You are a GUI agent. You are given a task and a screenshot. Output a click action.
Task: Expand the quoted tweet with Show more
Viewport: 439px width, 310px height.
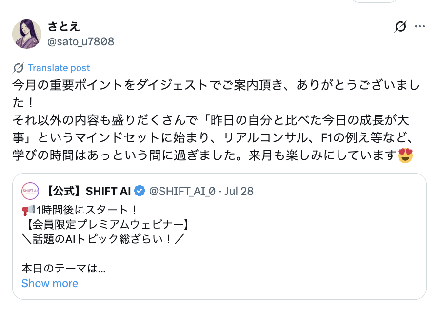click(49, 283)
